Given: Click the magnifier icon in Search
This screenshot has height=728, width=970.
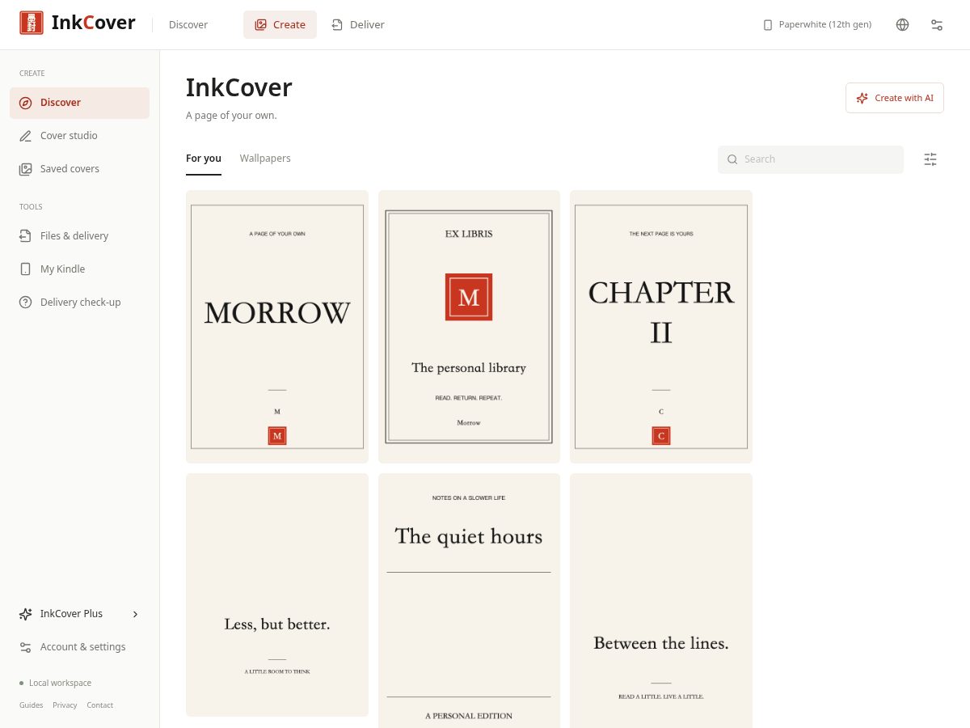Looking at the screenshot, I should (732, 159).
